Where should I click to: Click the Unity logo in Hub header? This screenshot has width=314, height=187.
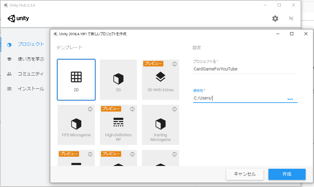18,18
